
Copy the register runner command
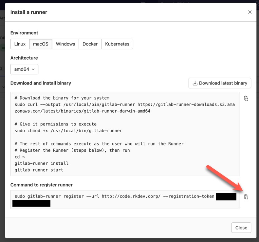point(246,196)
